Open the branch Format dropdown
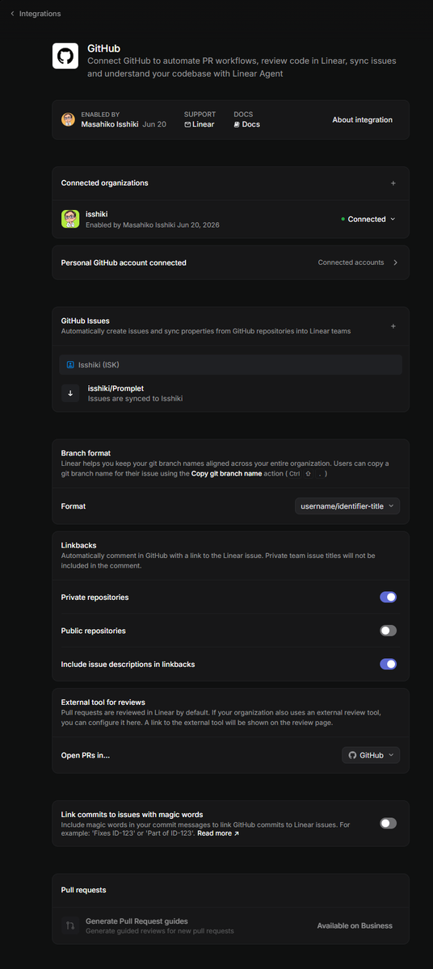The width and height of the screenshot is (433, 969). point(347,506)
